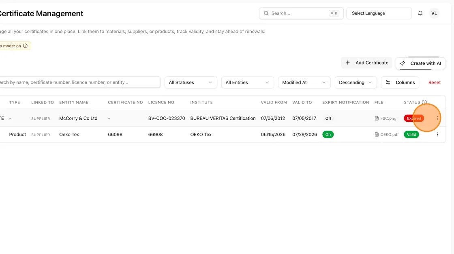
Task: Click the Expired status badge
Action: click(x=414, y=118)
